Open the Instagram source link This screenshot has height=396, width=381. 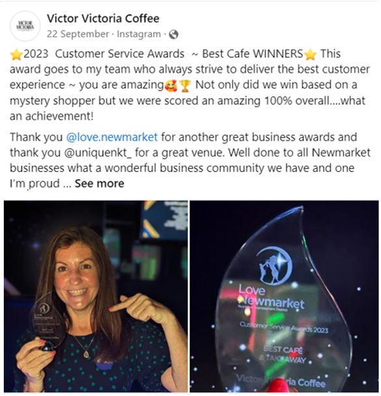(139, 34)
